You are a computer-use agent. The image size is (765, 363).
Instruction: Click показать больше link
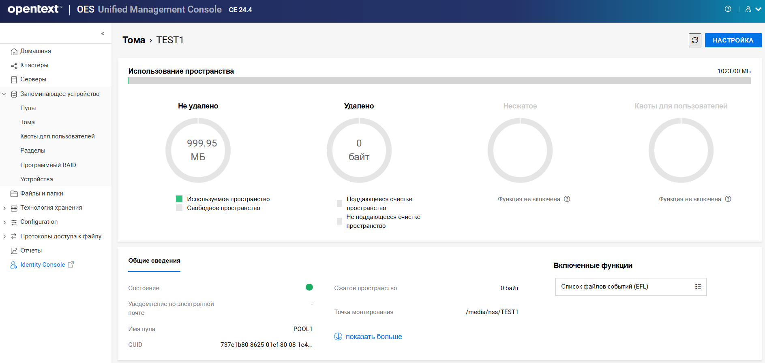click(373, 337)
